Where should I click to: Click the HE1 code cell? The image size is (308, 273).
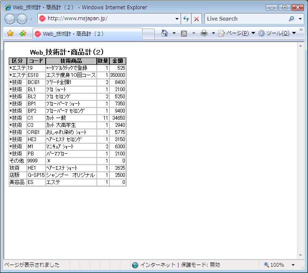pyautogui.click(x=36, y=168)
